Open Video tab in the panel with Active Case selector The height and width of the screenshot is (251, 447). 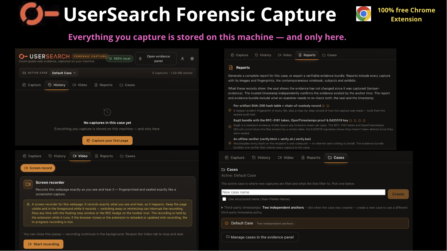click(80, 85)
